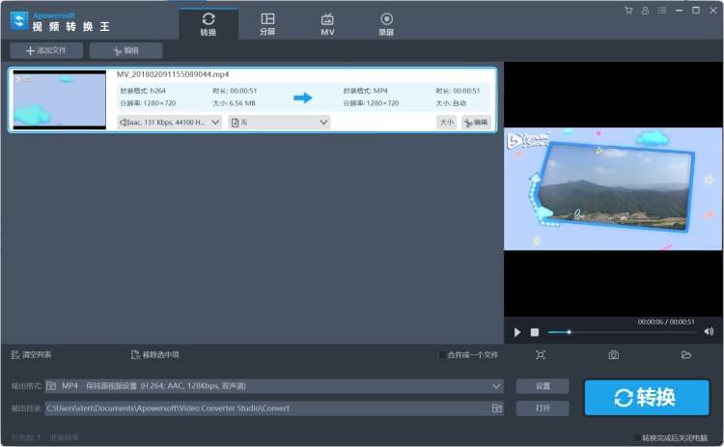Click the 打开 open folder button
Viewport: 724px width, 447px height.
(543, 408)
